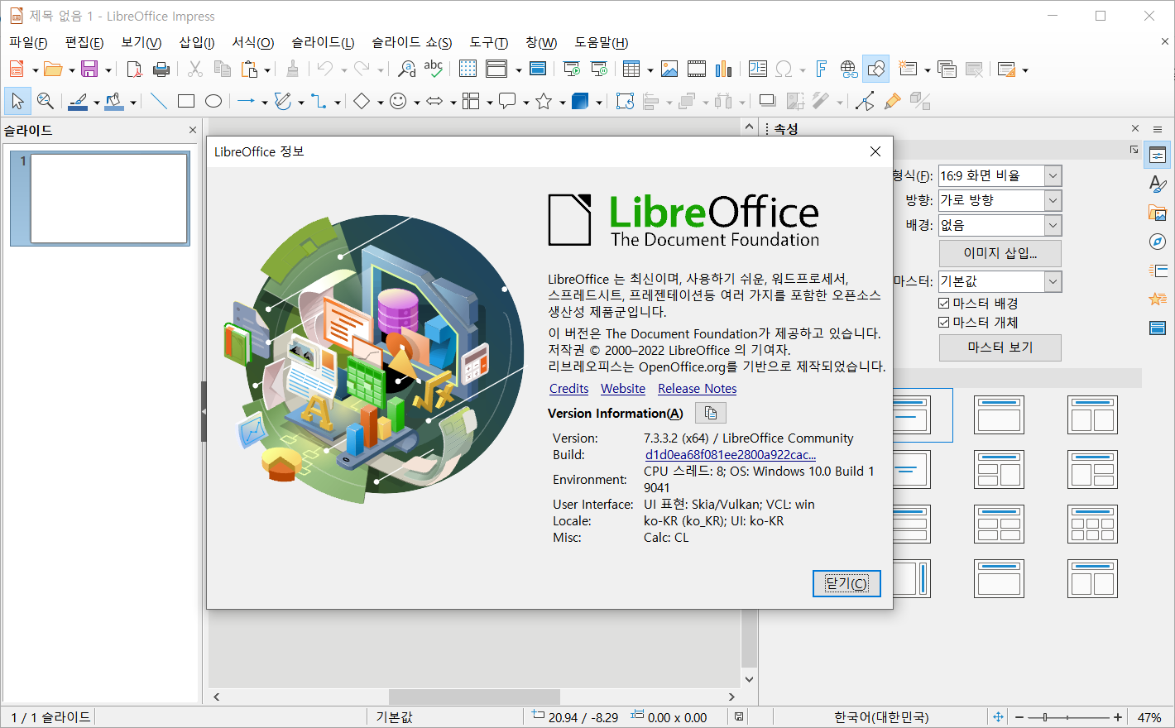Open Animation deck in sidebar

[x=1158, y=299]
